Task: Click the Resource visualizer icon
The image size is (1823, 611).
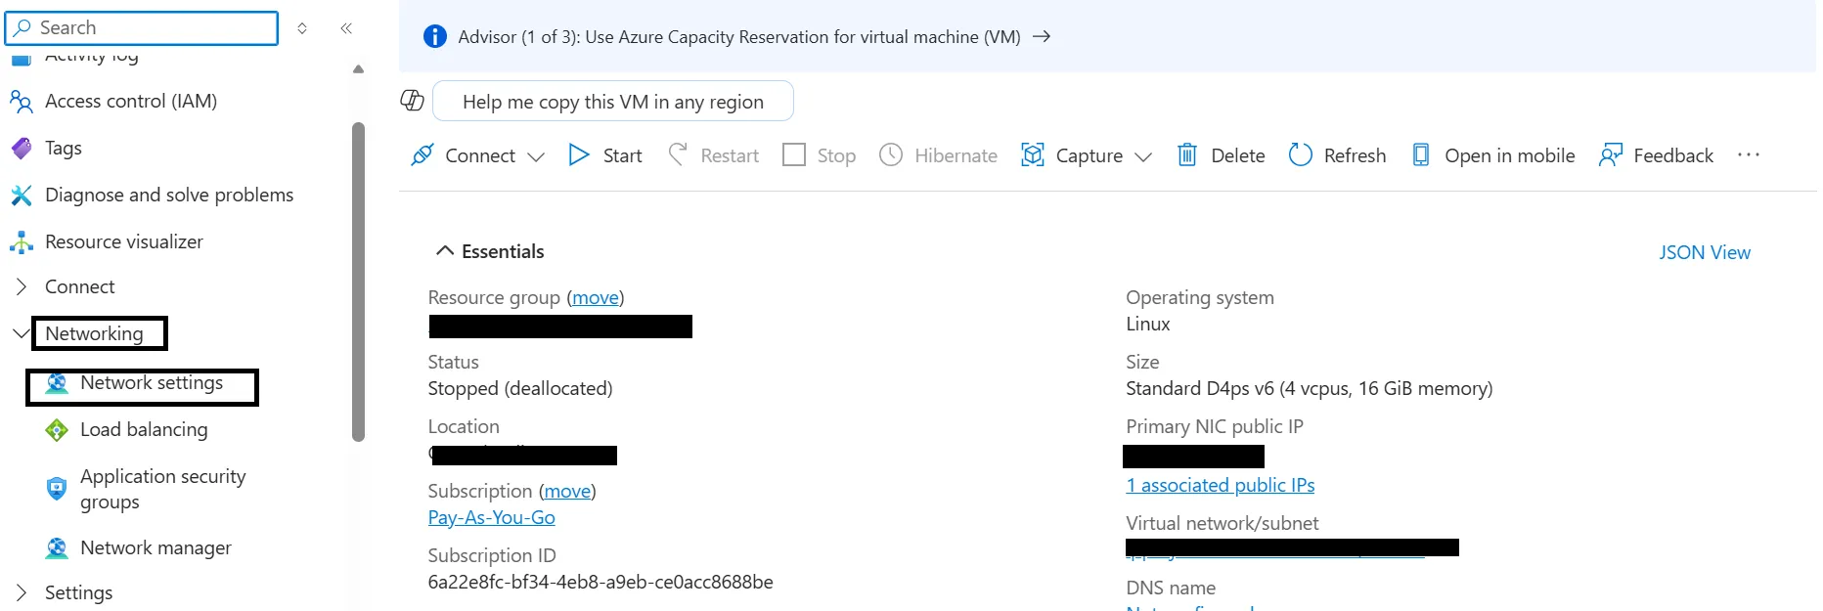Action: pyautogui.click(x=21, y=241)
